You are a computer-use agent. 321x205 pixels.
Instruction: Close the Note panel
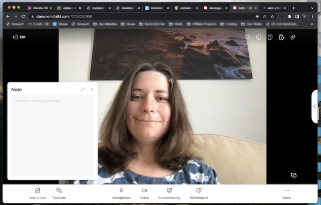tap(92, 90)
